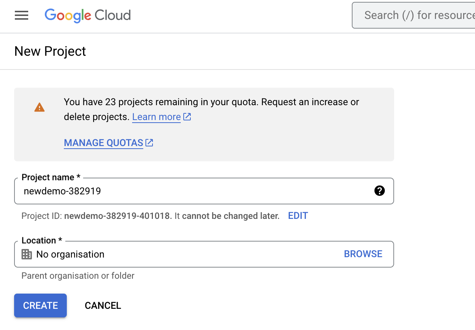Click the quota warning message text

pyautogui.click(x=211, y=102)
